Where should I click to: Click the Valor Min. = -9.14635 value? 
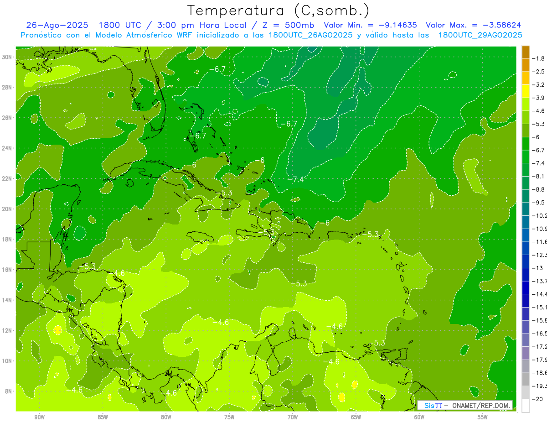click(x=370, y=26)
